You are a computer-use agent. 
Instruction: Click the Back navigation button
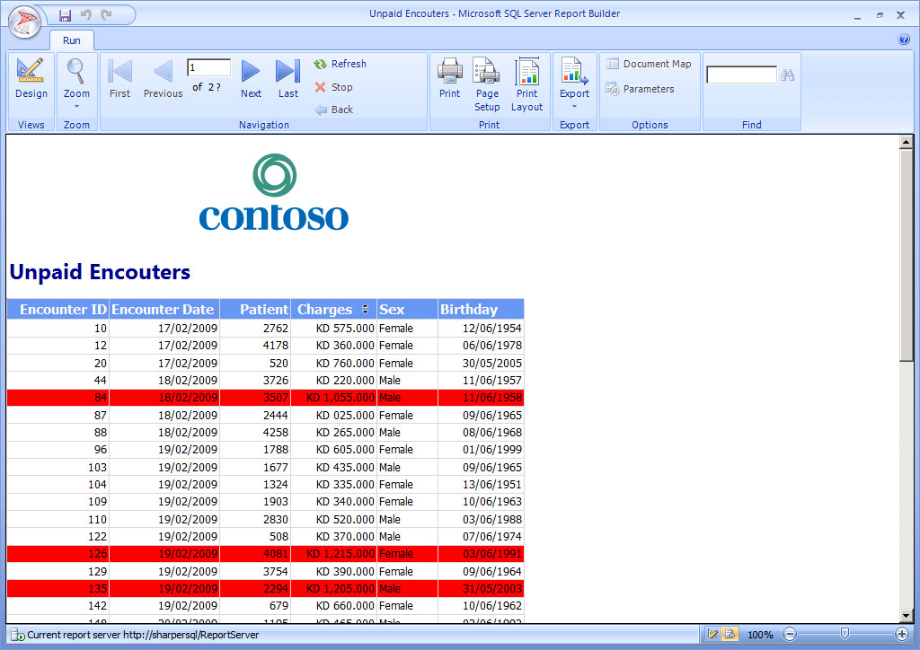[x=334, y=110]
